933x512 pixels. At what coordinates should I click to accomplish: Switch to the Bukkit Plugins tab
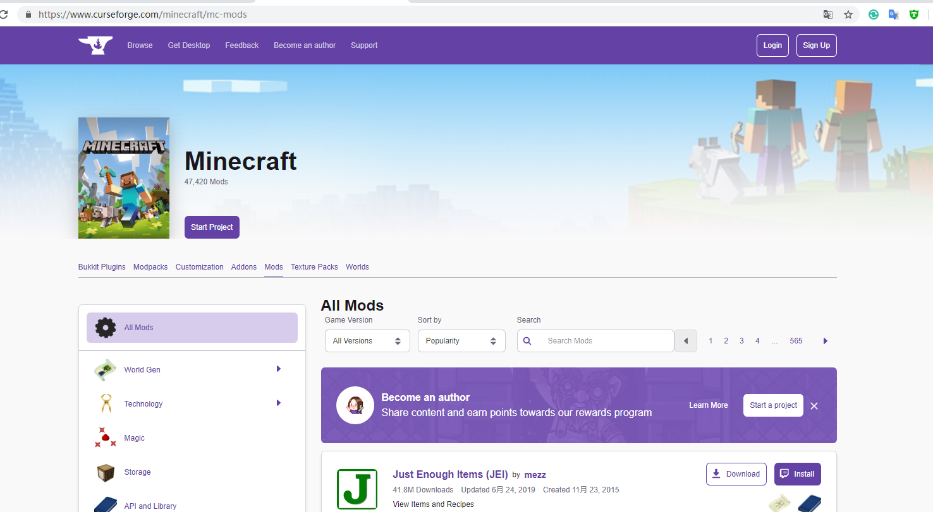tap(102, 267)
